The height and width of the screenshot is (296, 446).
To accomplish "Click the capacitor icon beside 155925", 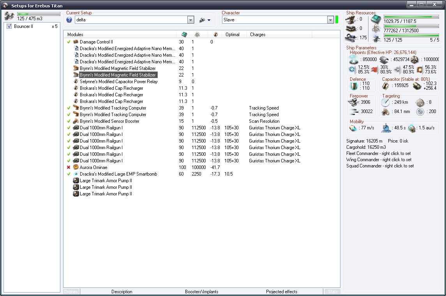I will 385,86.
